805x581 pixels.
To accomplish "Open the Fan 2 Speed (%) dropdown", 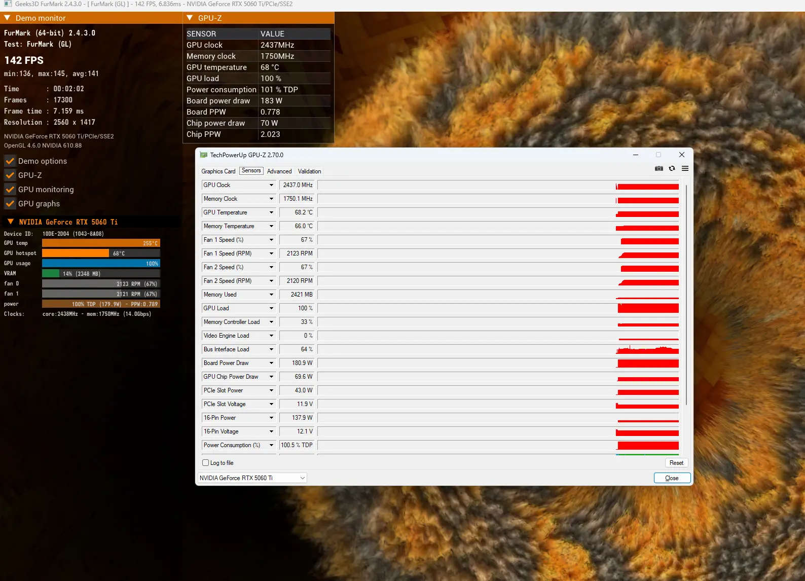I will click(271, 267).
